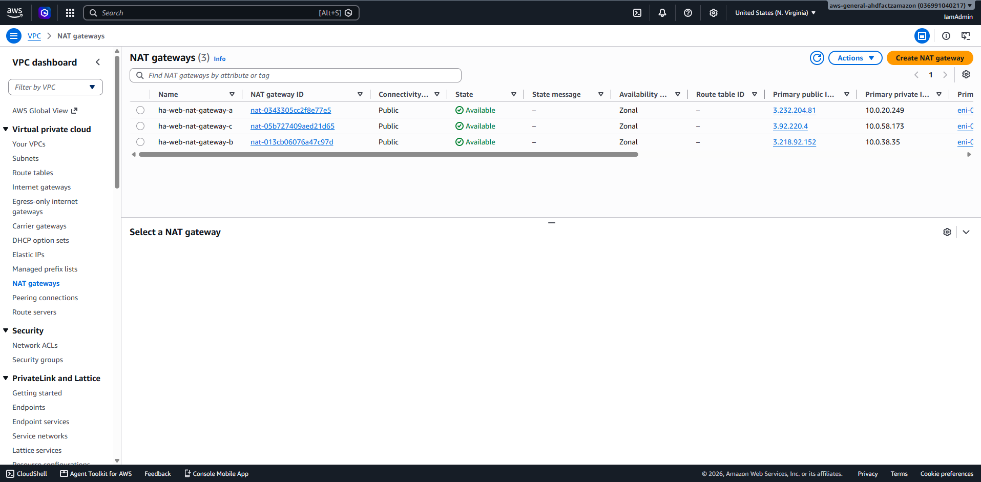Open the blue split-panel layout icon
The width and height of the screenshot is (981, 482).
coord(922,36)
